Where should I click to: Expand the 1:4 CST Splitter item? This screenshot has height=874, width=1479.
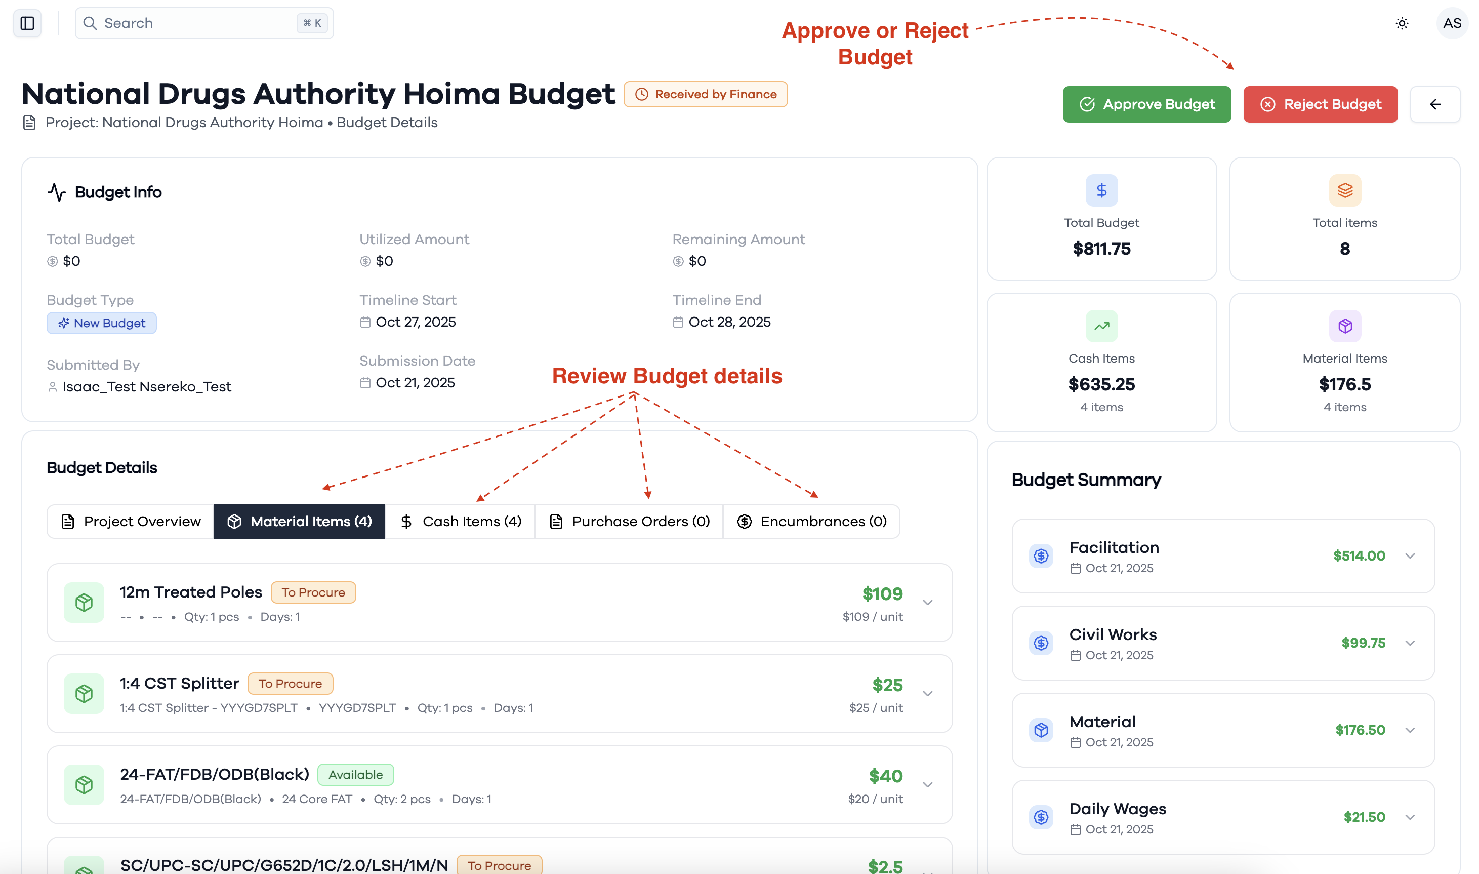[927, 694]
